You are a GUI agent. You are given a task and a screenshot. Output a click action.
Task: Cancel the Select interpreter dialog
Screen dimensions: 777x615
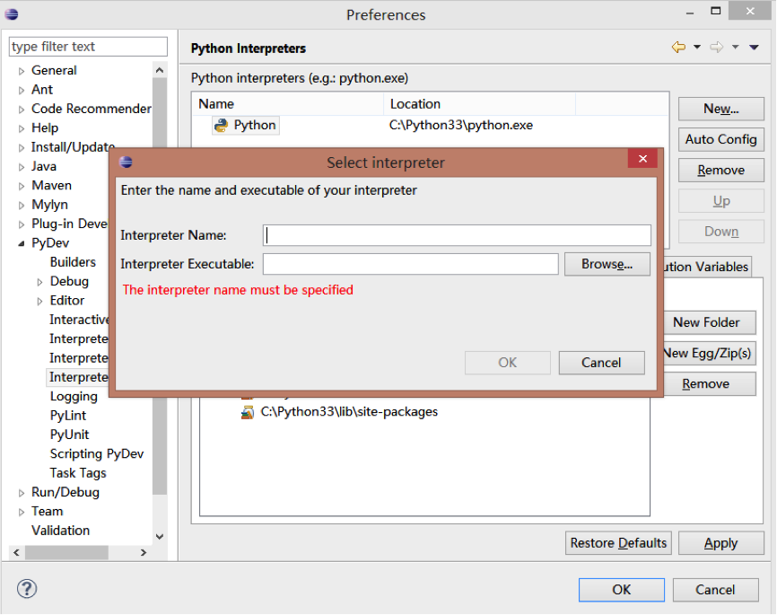(x=601, y=363)
